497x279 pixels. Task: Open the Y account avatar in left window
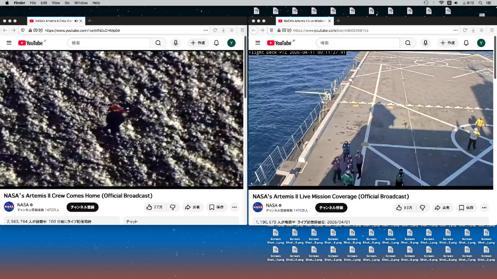pyautogui.click(x=232, y=43)
